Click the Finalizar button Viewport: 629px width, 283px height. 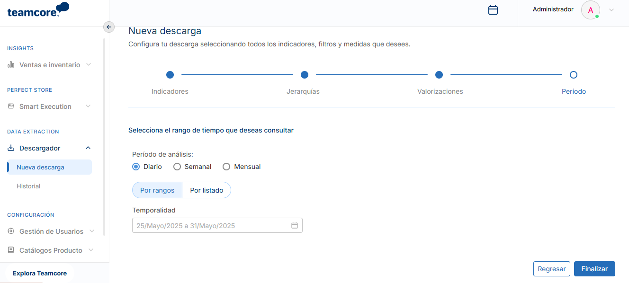tap(594, 269)
